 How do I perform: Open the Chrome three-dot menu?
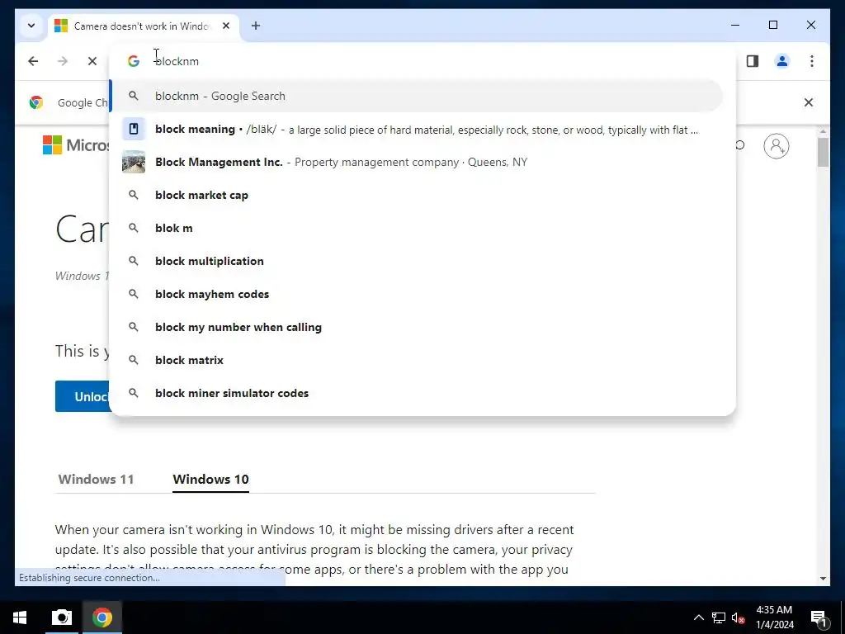pyautogui.click(x=812, y=61)
